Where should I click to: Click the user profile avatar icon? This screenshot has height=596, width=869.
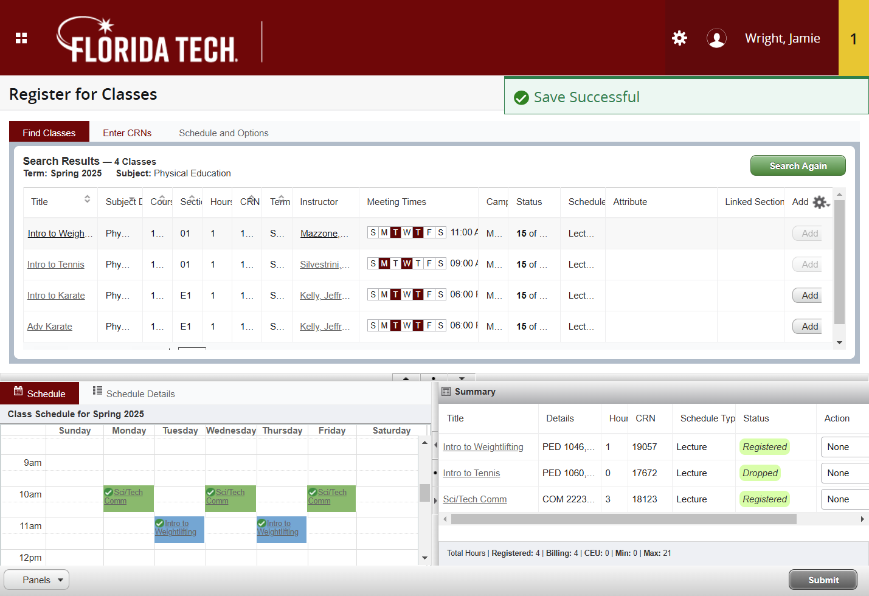click(x=716, y=38)
